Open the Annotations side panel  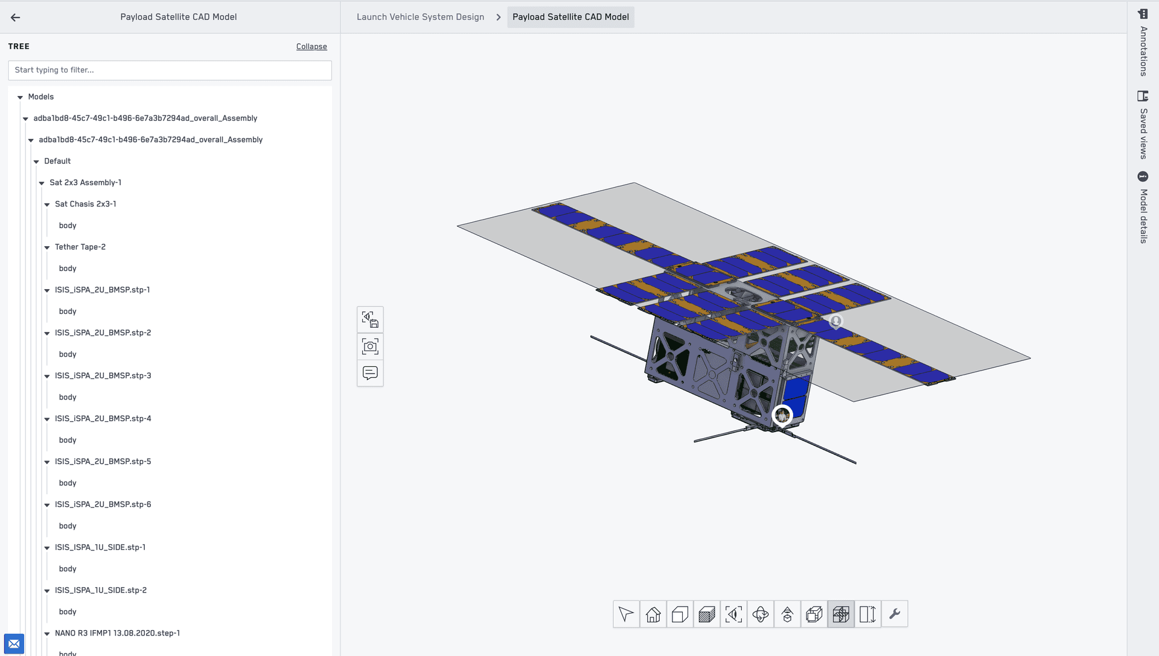(x=1143, y=42)
